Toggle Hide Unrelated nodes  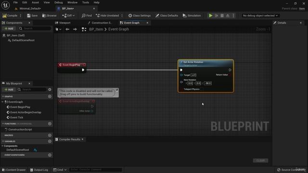click(107, 15)
